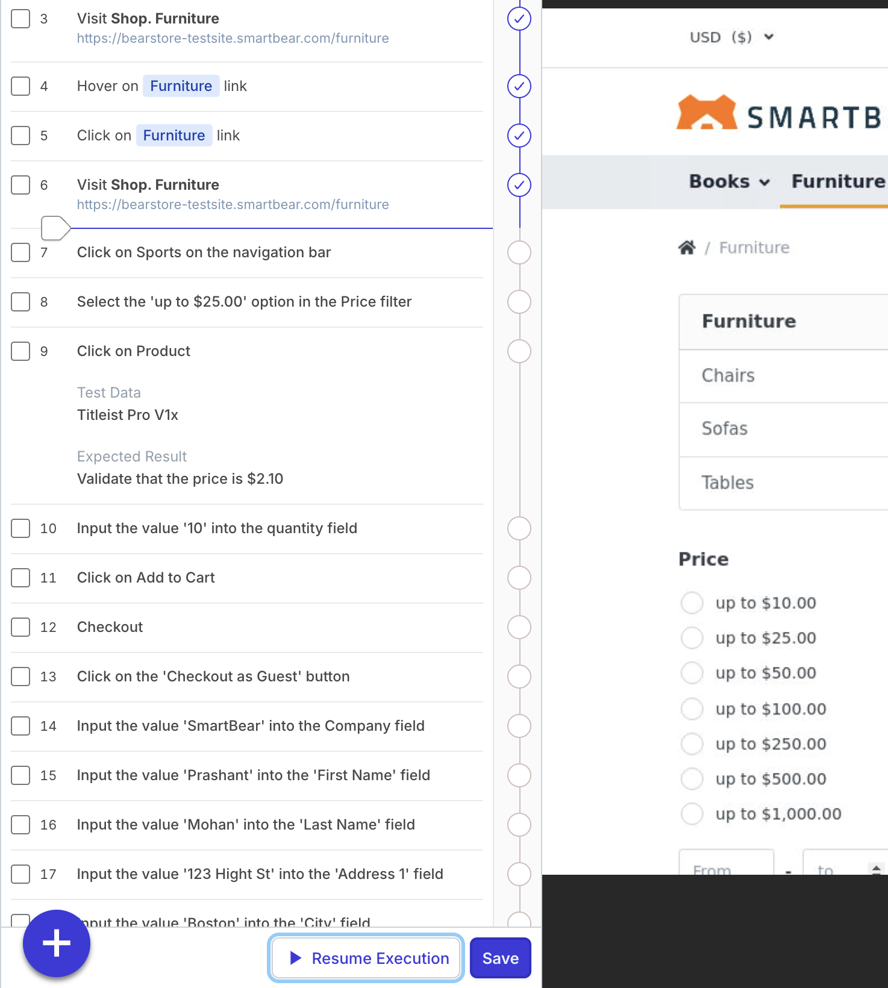Click the Save button
This screenshot has width=888, height=988.
pos(500,958)
